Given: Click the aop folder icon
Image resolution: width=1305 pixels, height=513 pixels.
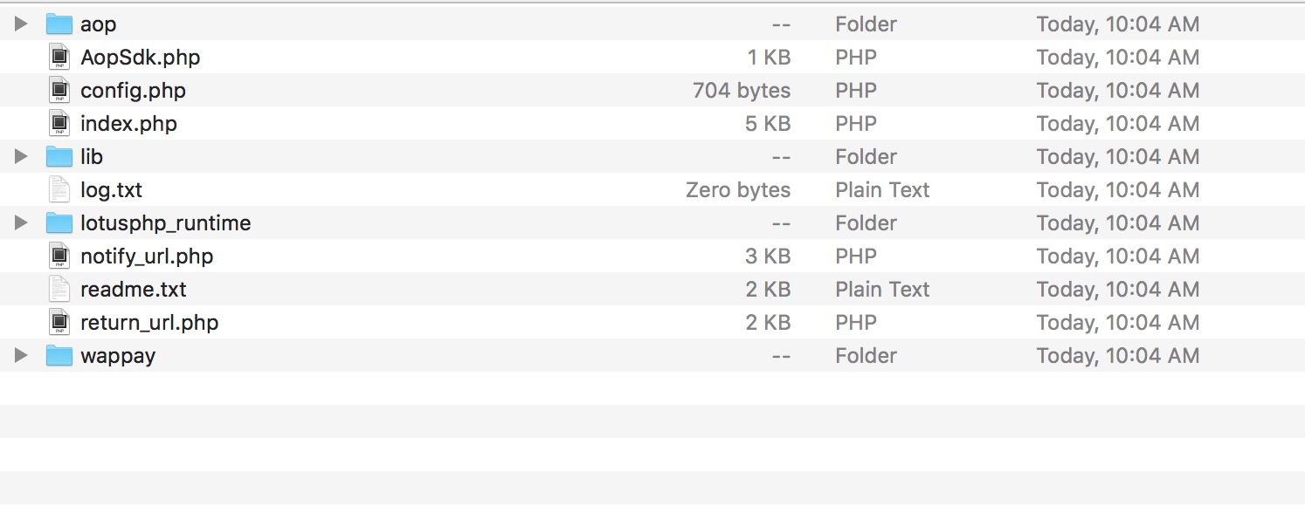Looking at the screenshot, I should 59,24.
